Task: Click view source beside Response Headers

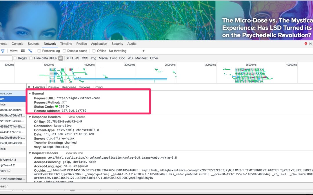Action: [77, 117]
